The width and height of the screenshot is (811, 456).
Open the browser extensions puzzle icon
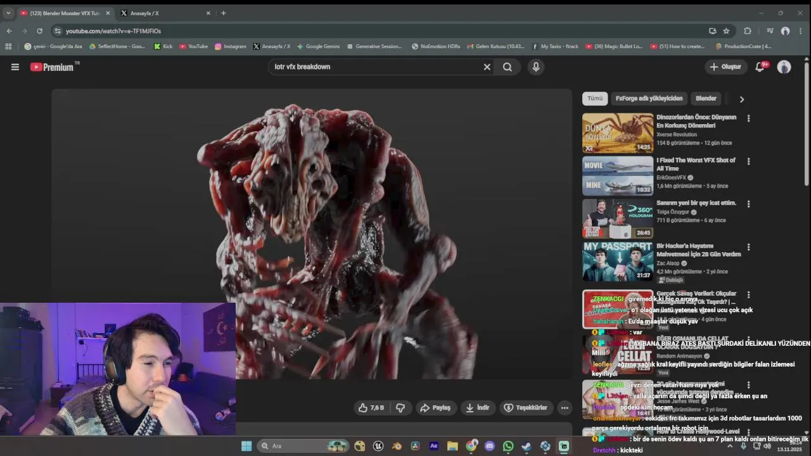click(x=748, y=31)
